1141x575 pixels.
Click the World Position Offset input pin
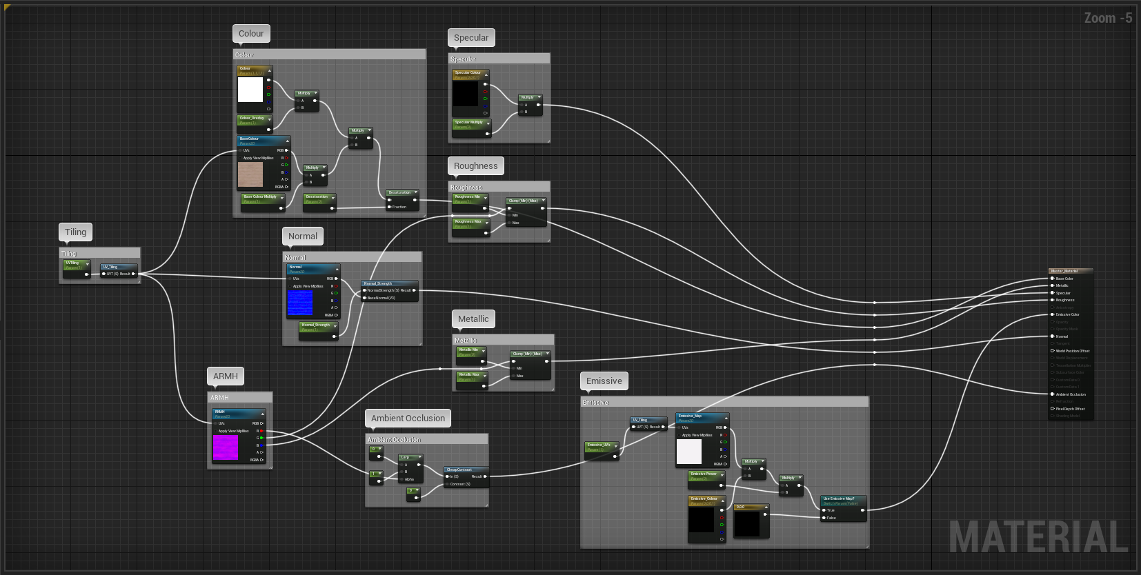pos(1052,351)
